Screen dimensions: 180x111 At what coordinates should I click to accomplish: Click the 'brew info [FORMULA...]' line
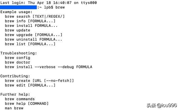[30, 21]
